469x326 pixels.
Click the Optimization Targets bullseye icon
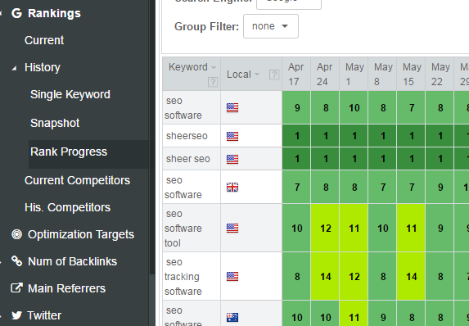point(16,234)
